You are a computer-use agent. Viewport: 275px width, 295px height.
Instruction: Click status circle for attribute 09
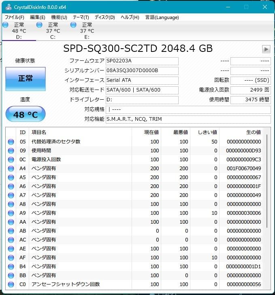click(x=11, y=150)
